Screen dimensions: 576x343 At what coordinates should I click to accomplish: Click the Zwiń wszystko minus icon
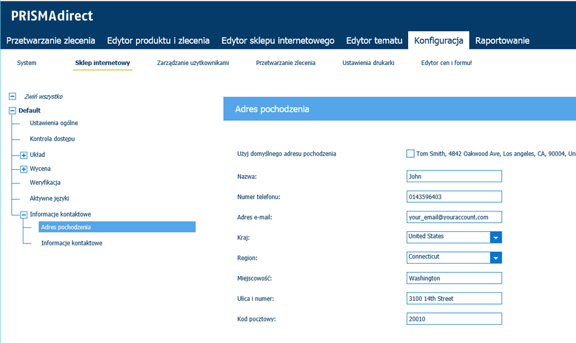(12, 96)
